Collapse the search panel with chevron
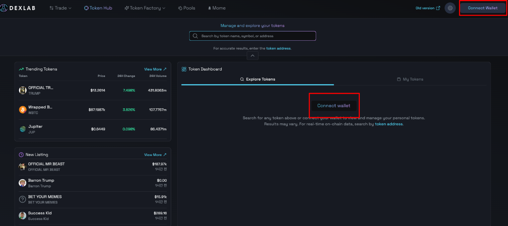The height and width of the screenshot is (226, 508). click(252, 56)
